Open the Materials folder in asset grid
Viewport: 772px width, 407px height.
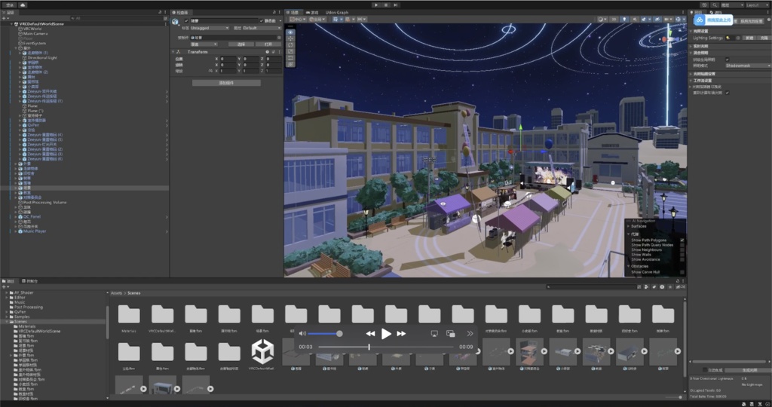[129, 314]
